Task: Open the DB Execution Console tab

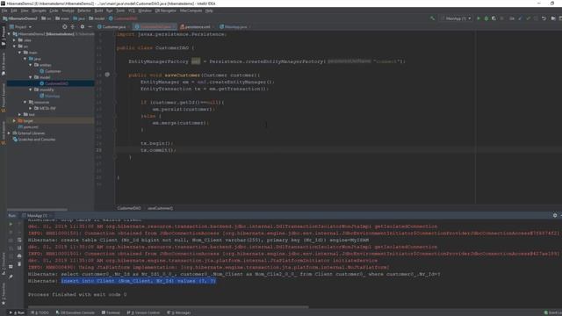Action: (x=76, y=312)
